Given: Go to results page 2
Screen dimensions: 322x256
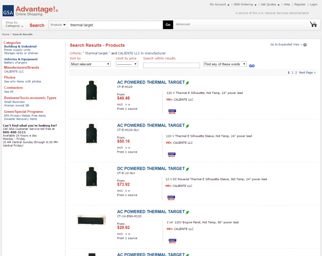Looking at the screenshot, I should point(296,72).
